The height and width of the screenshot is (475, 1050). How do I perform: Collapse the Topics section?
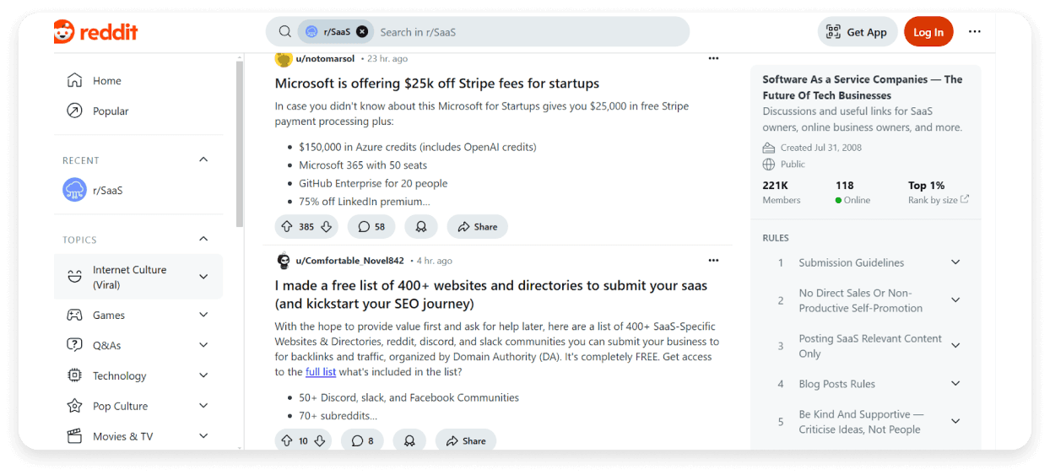(x=203, y=240)
